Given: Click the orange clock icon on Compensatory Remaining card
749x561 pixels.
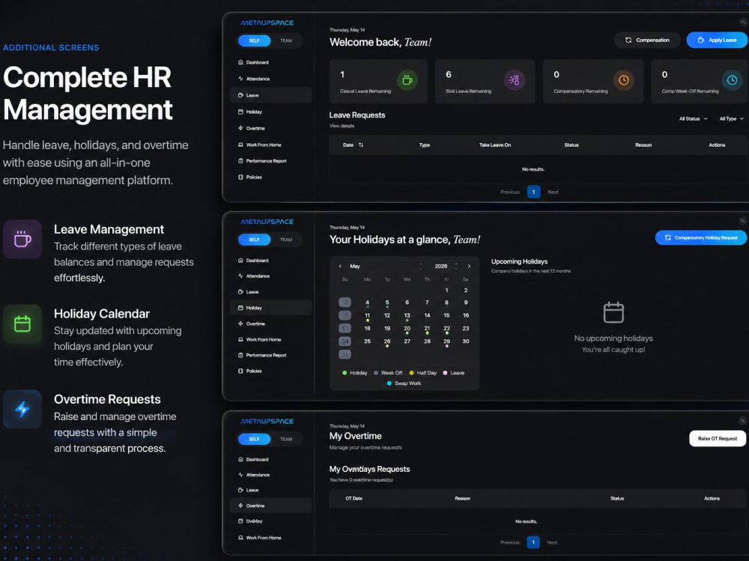Looking at the screenshot, I should click(623, 80).
